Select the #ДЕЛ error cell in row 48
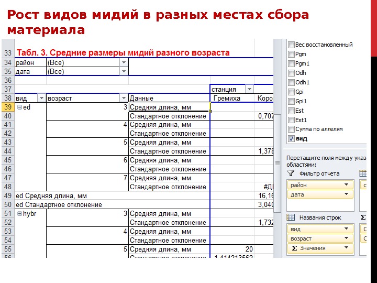 (264, 187)
